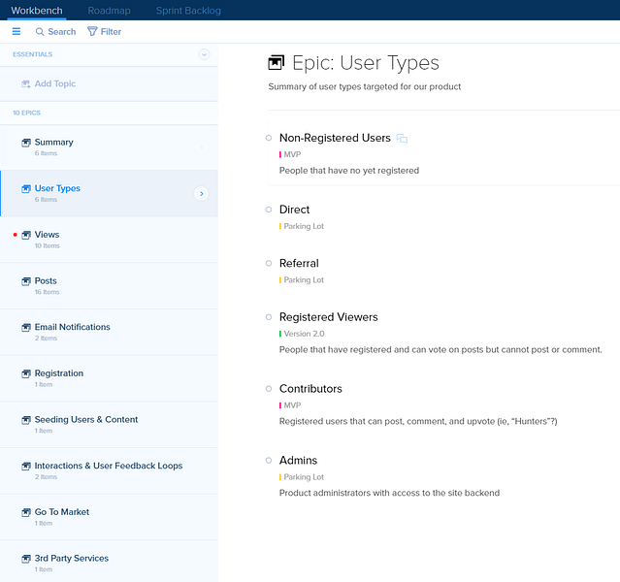Open comments icon on Non-Registered Users
This screenshot has width=620, height=582.
402,139
